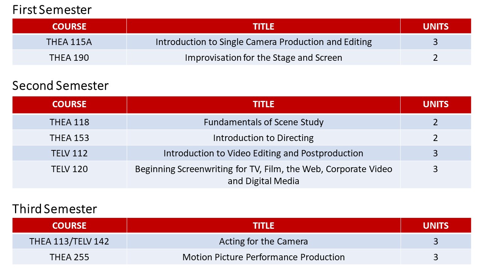This screenshot has width=481, height=270.
Task: Select the THEA 115A course cell
Action: pyautogui.click(x=69, y=42)
